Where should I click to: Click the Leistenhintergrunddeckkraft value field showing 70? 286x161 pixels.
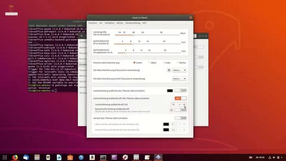pyautogui.click(x=174, y=104)
